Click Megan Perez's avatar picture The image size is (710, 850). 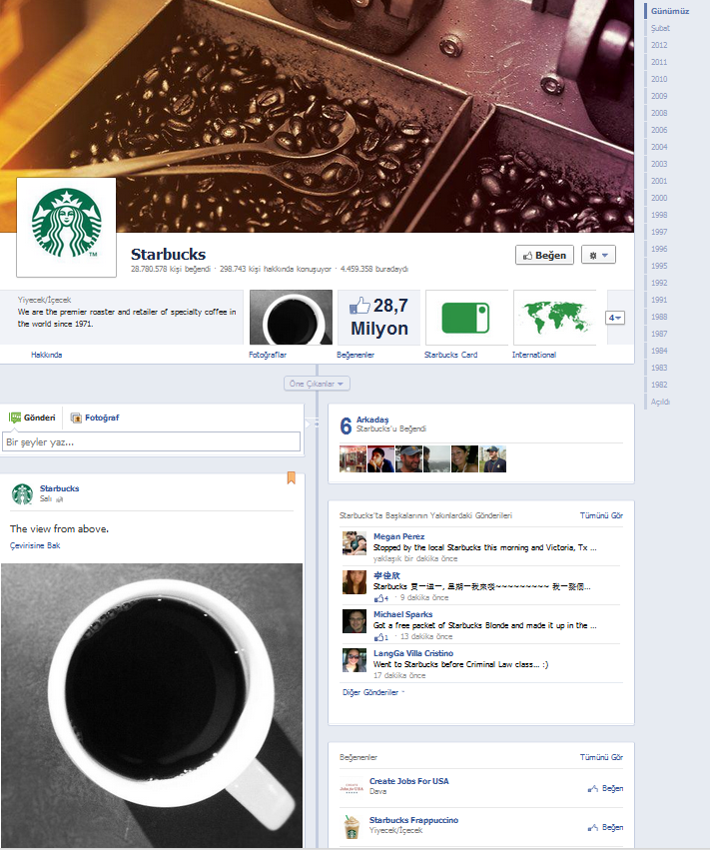click(x=355, y=543)
